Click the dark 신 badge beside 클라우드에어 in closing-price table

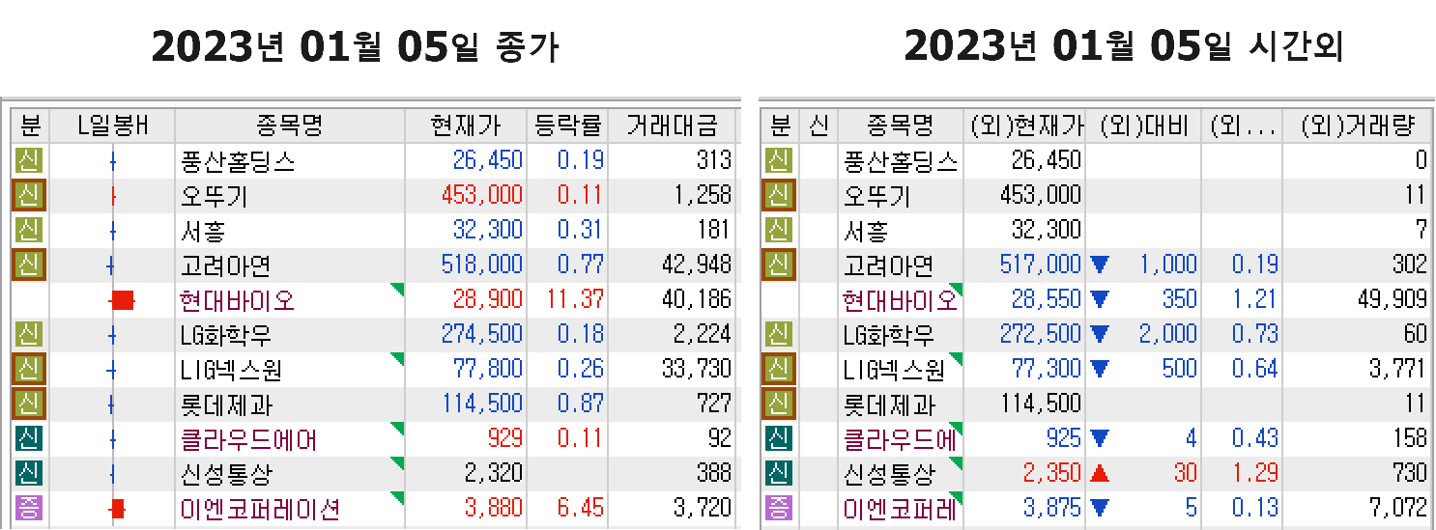coord(30,439)
